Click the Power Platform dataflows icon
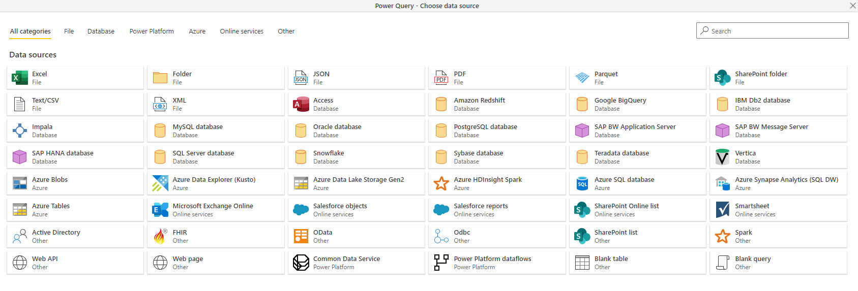 [441, 263]
